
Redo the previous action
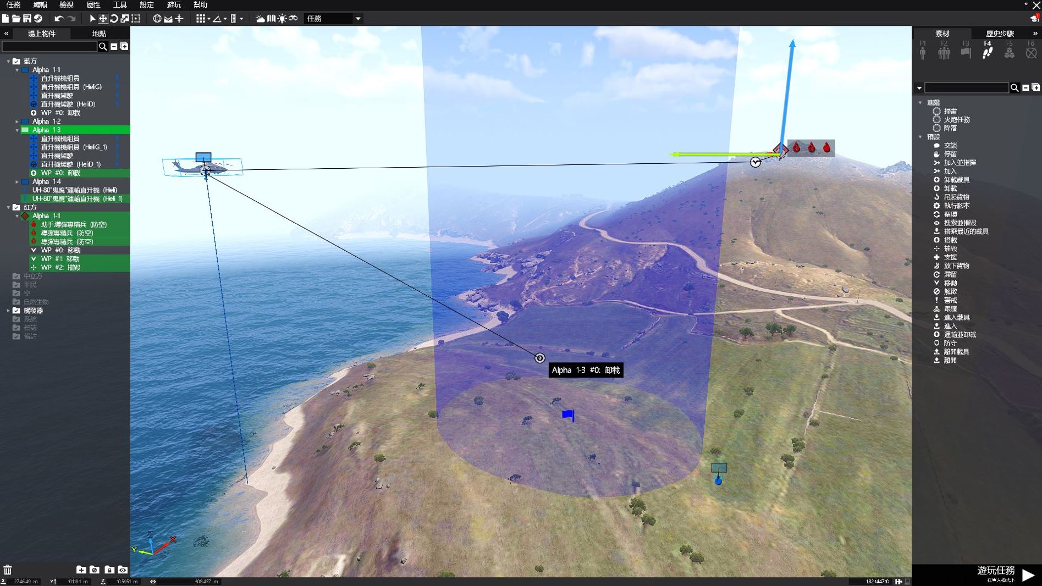(x=71, y=18)
